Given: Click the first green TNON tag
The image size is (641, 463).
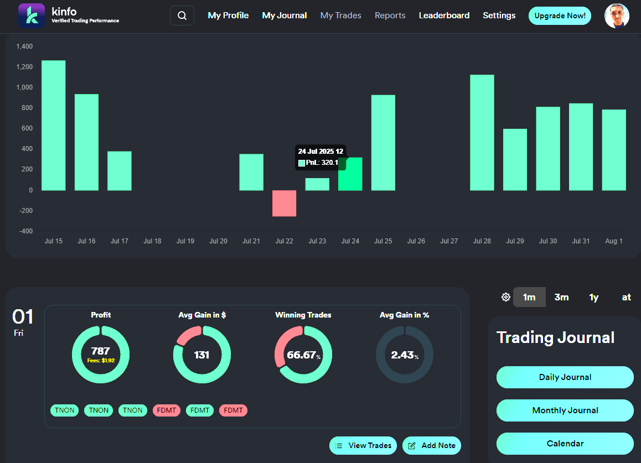Looking at the screenshot, I should (65, 410).
